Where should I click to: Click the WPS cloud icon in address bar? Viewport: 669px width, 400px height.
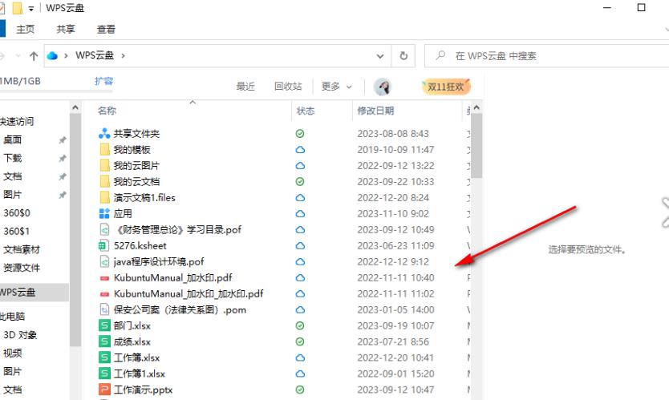point(52,55)
